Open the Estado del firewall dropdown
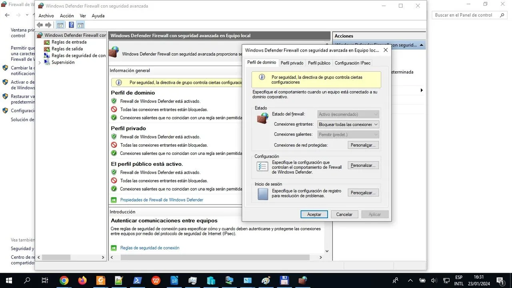Image resolution: width=512 pixels, height=288 pixels. (x=348, y=114)
